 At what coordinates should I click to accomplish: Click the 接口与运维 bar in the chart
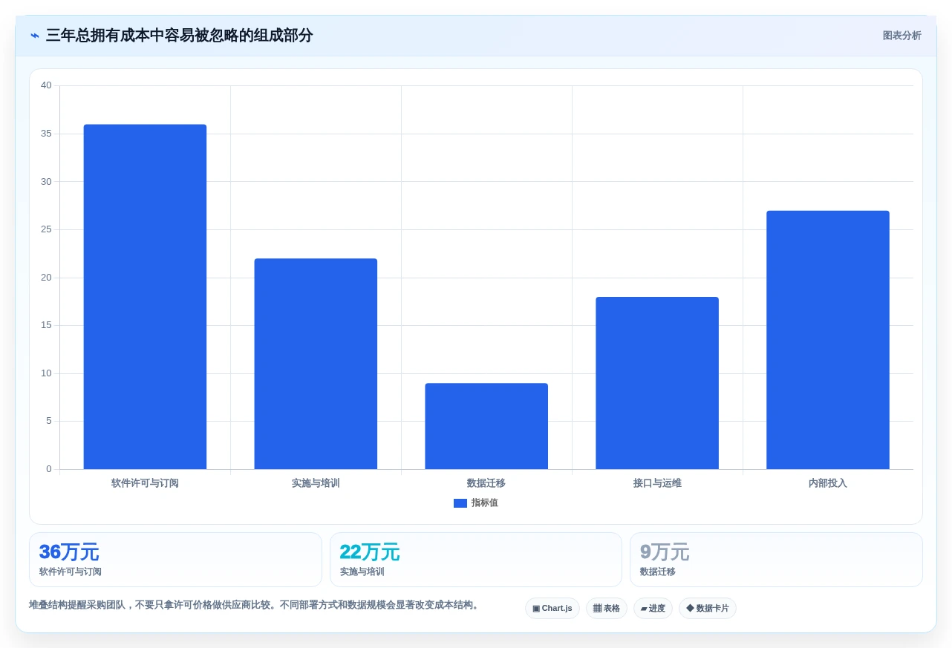click(657, 383)
